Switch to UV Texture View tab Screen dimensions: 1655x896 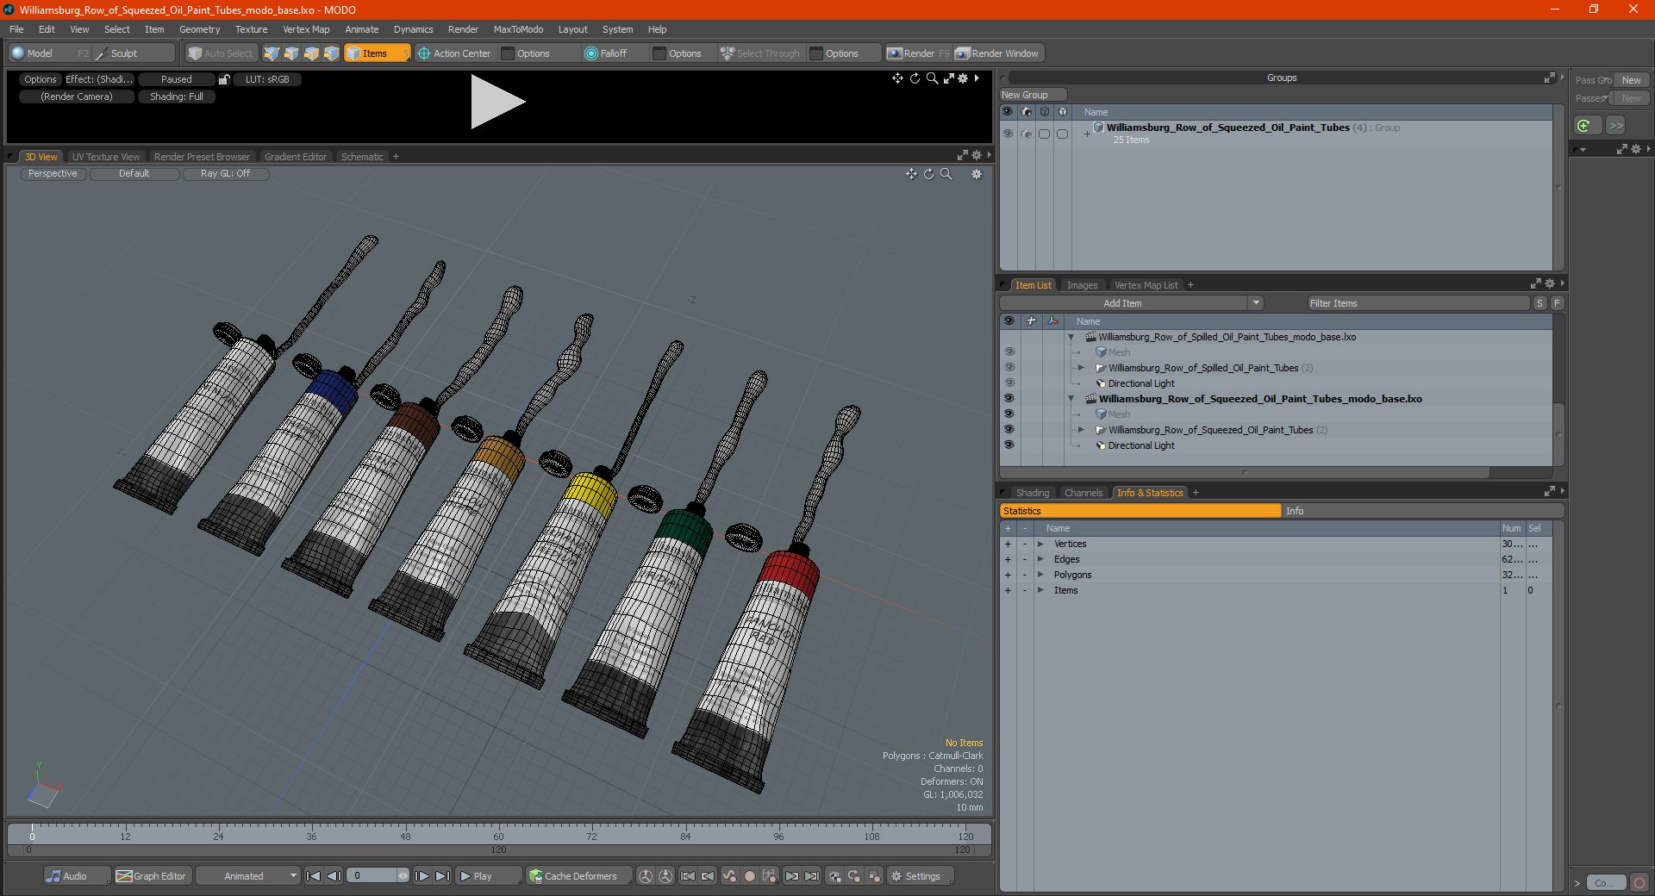pyautogui.click(x=106, y=157)
